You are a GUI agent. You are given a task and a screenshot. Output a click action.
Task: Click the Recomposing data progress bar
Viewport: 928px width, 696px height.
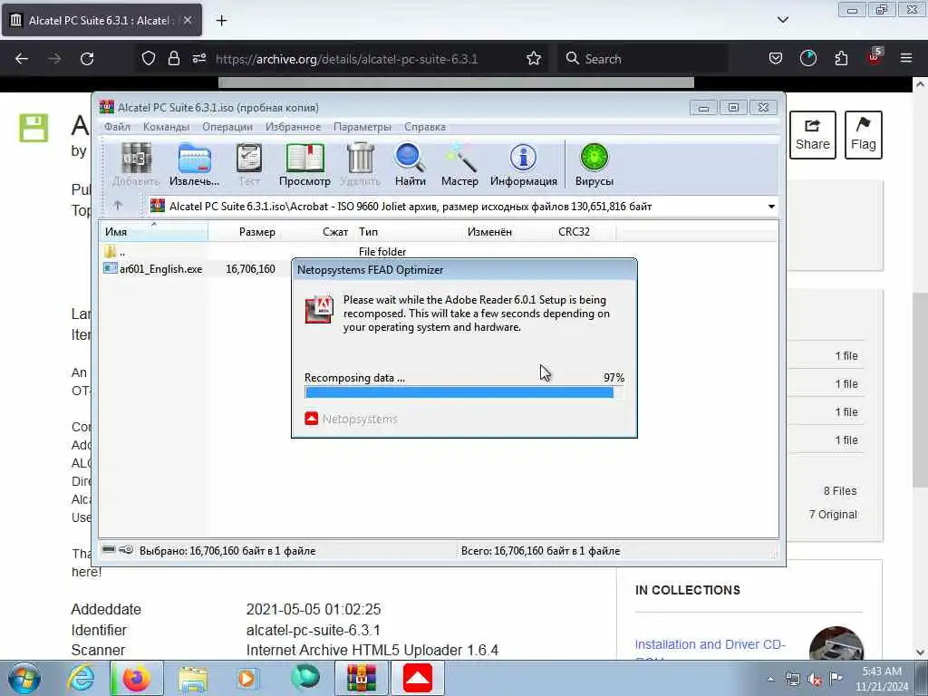pos(464,391)
